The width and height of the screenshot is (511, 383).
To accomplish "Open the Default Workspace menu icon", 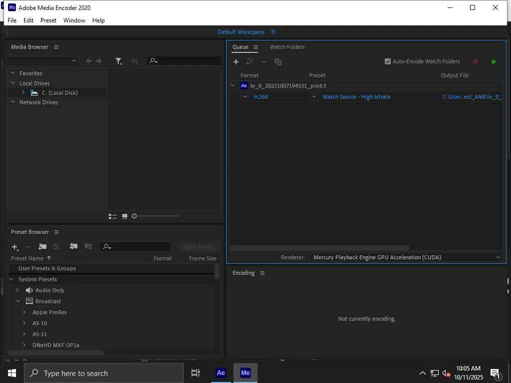I will (x=273, y=32).
